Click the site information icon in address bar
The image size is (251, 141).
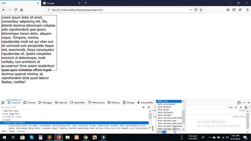pos(49,10)
